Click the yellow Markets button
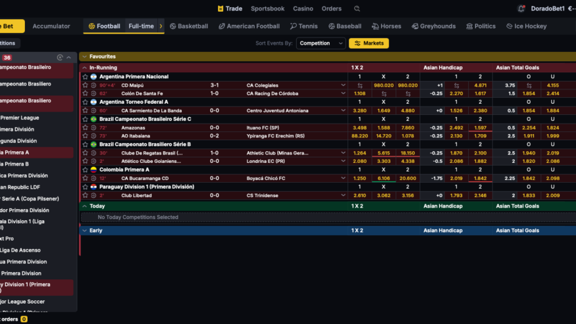 pyautogui.click(x=369, y=43)
